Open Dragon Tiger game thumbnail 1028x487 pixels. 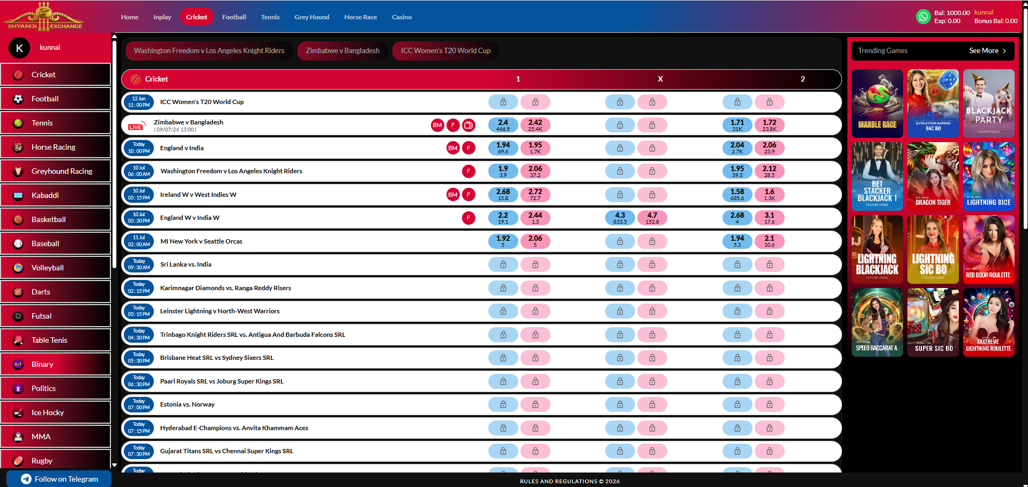[933, 176]
